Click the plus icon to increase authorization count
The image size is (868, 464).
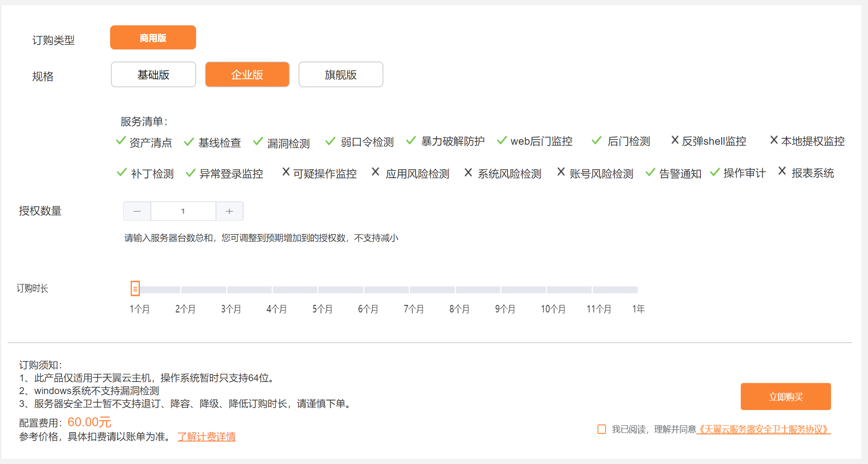229,211
